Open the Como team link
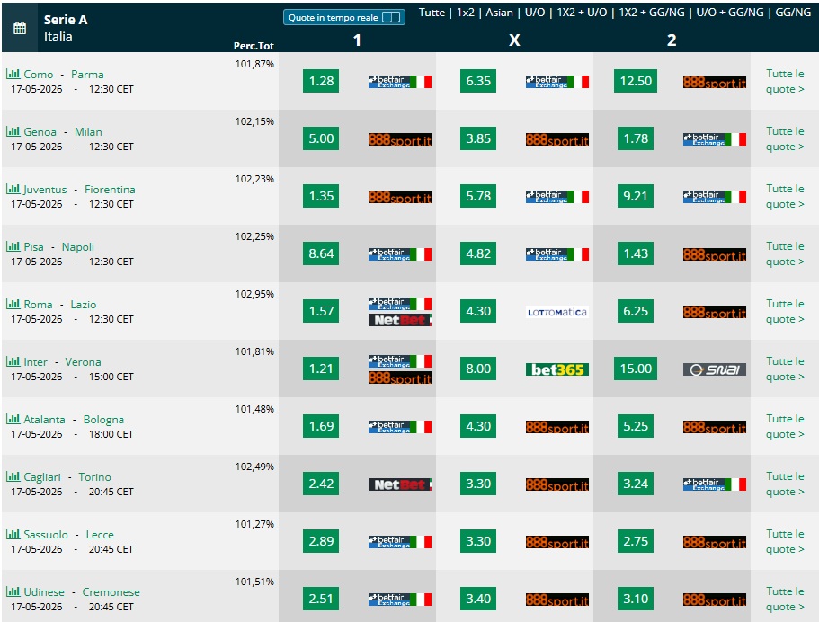The width and height of the screenshot is (819, 622). (x=39, y=75)
